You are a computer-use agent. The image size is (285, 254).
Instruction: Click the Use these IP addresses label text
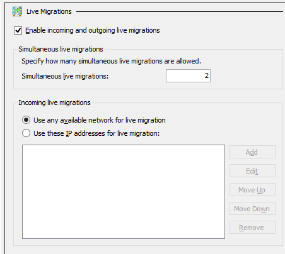(x=96, y=133)
